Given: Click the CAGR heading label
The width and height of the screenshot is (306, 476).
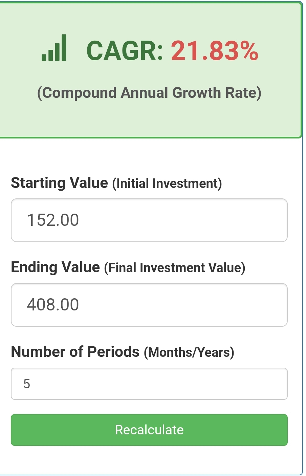Looking at the screenshot, I should [125, 51].
